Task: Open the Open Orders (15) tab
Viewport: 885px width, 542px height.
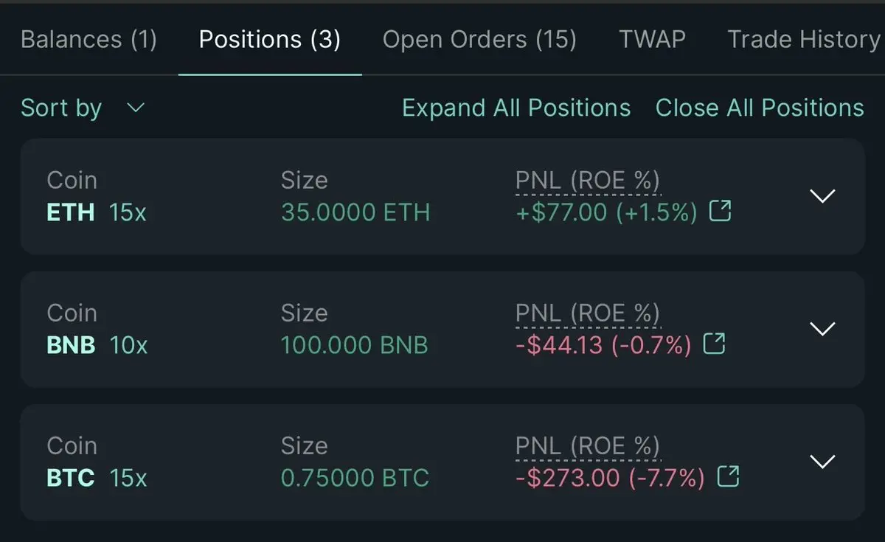Action: click(x=479, y=39)
